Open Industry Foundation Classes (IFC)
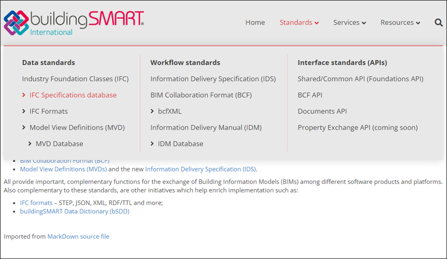Viewport: 447px width, 259px height. click(75, 78)
